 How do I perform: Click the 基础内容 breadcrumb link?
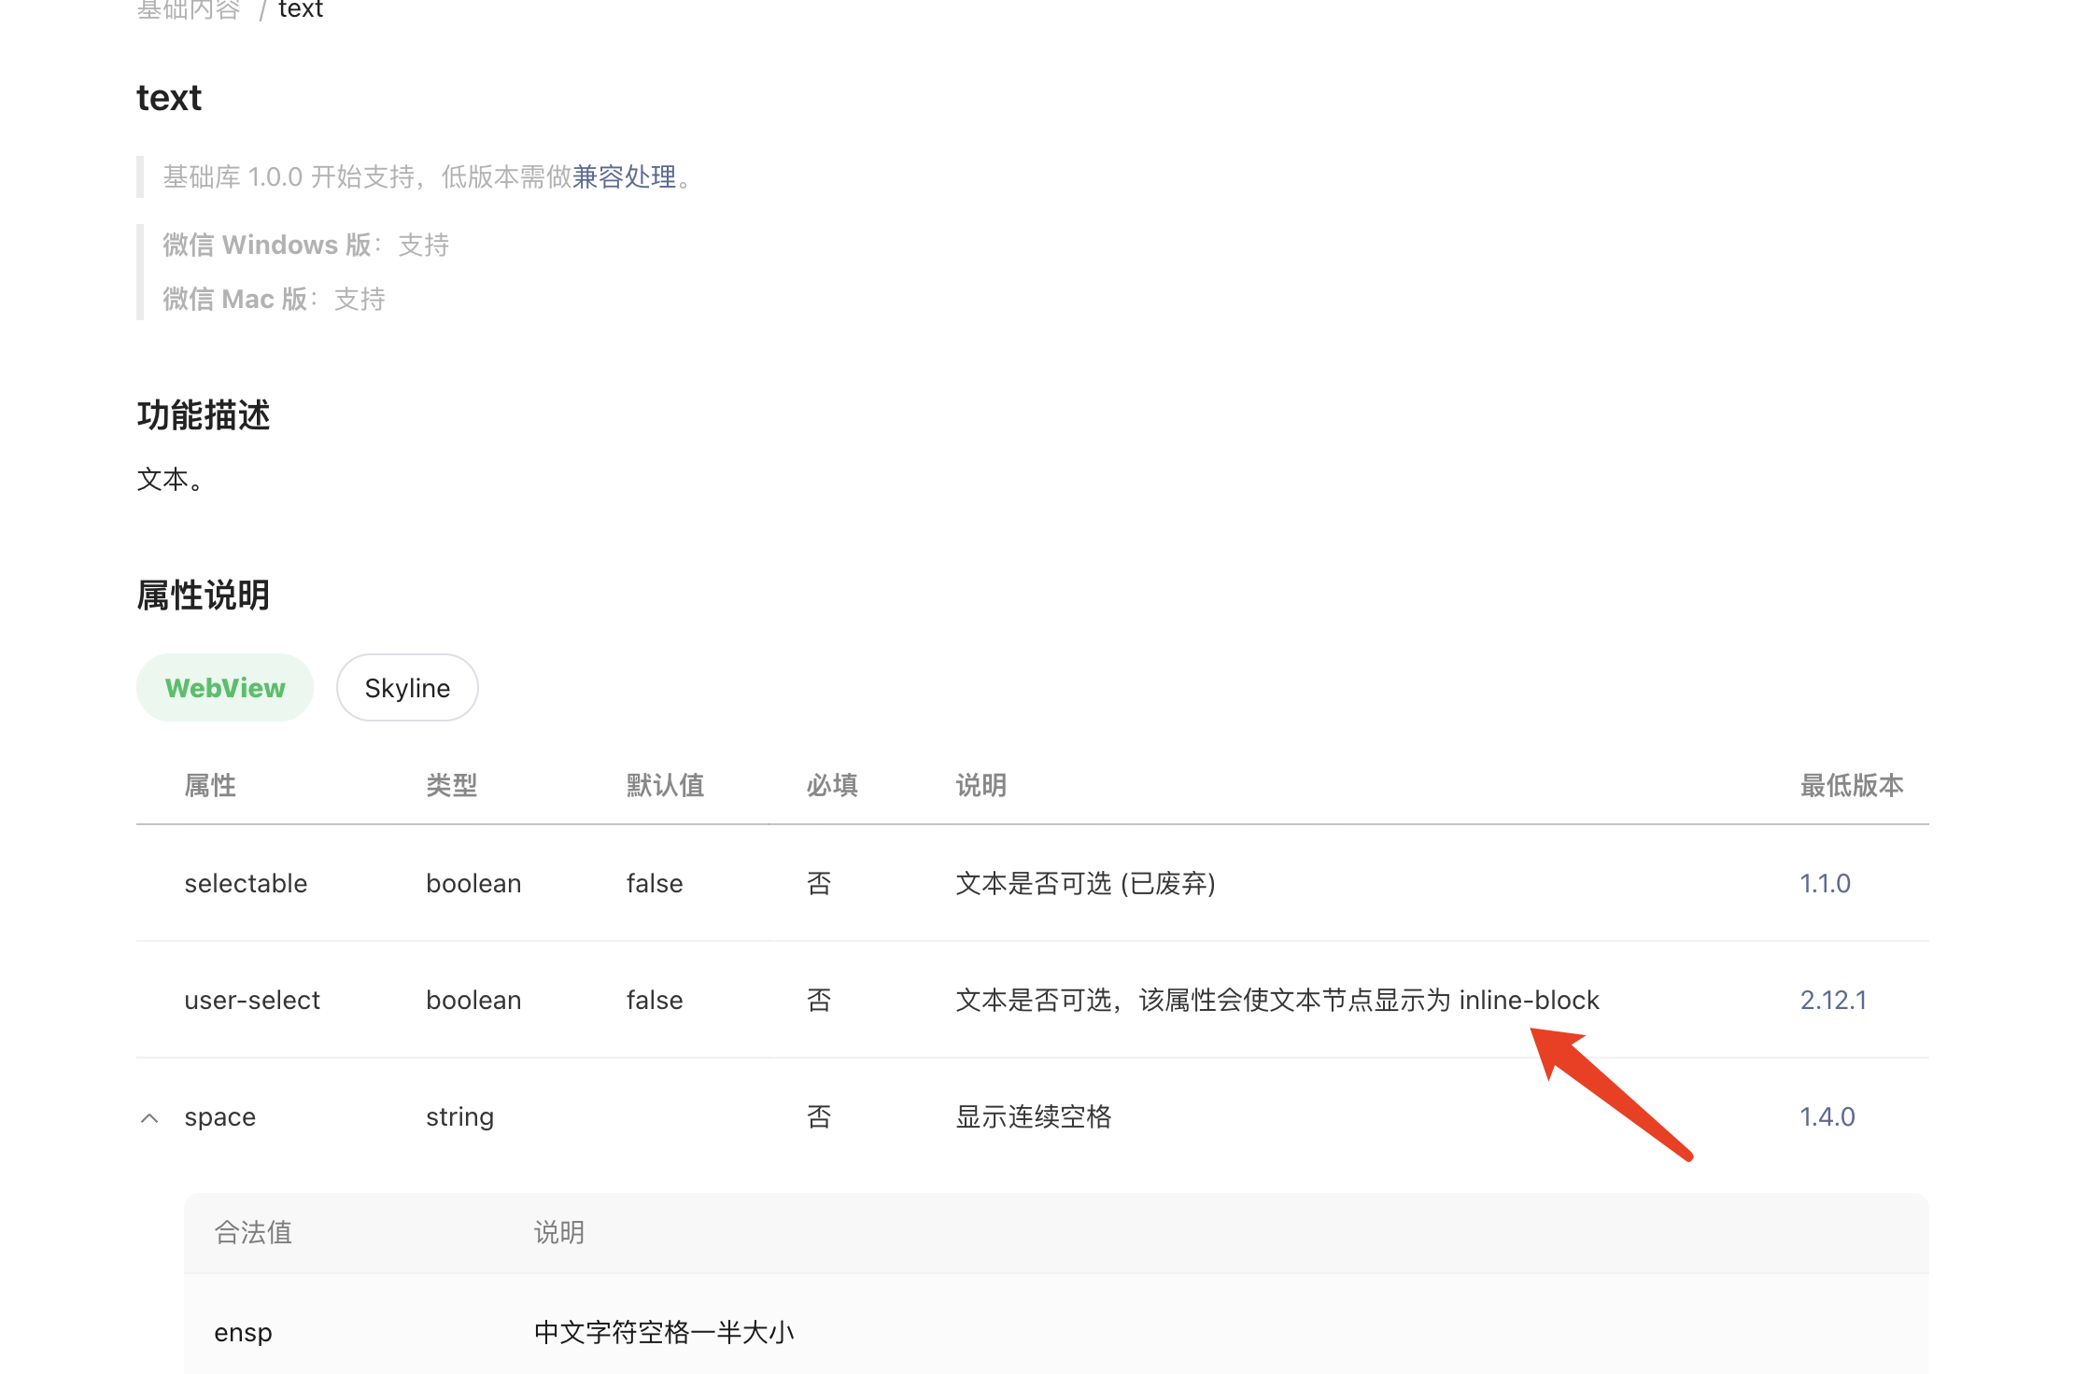[x=189, y=9]
